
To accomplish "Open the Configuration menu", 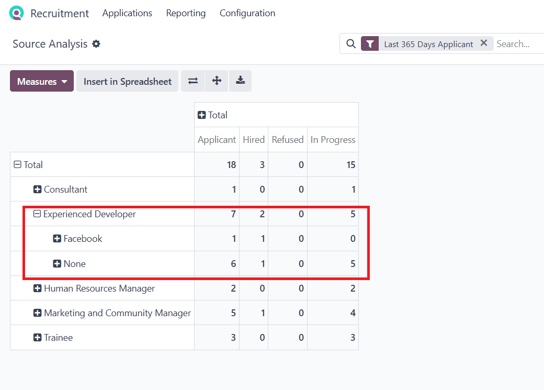I will point(247,13).
